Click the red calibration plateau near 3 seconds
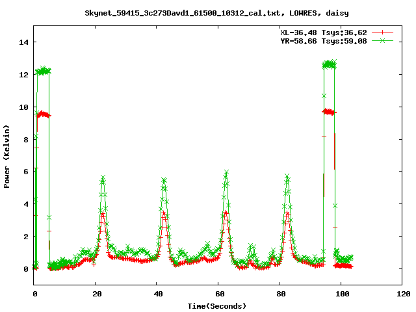 click(x=44, y=114)
